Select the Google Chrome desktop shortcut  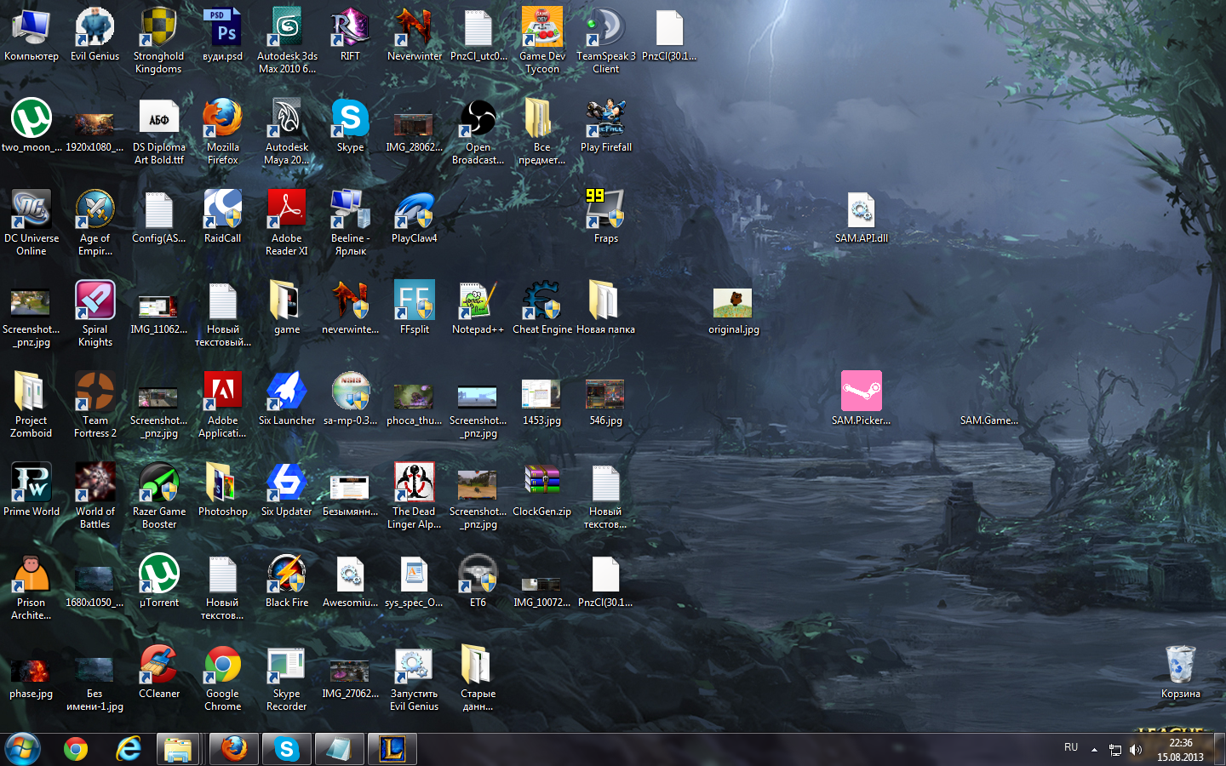click(222, 677)
